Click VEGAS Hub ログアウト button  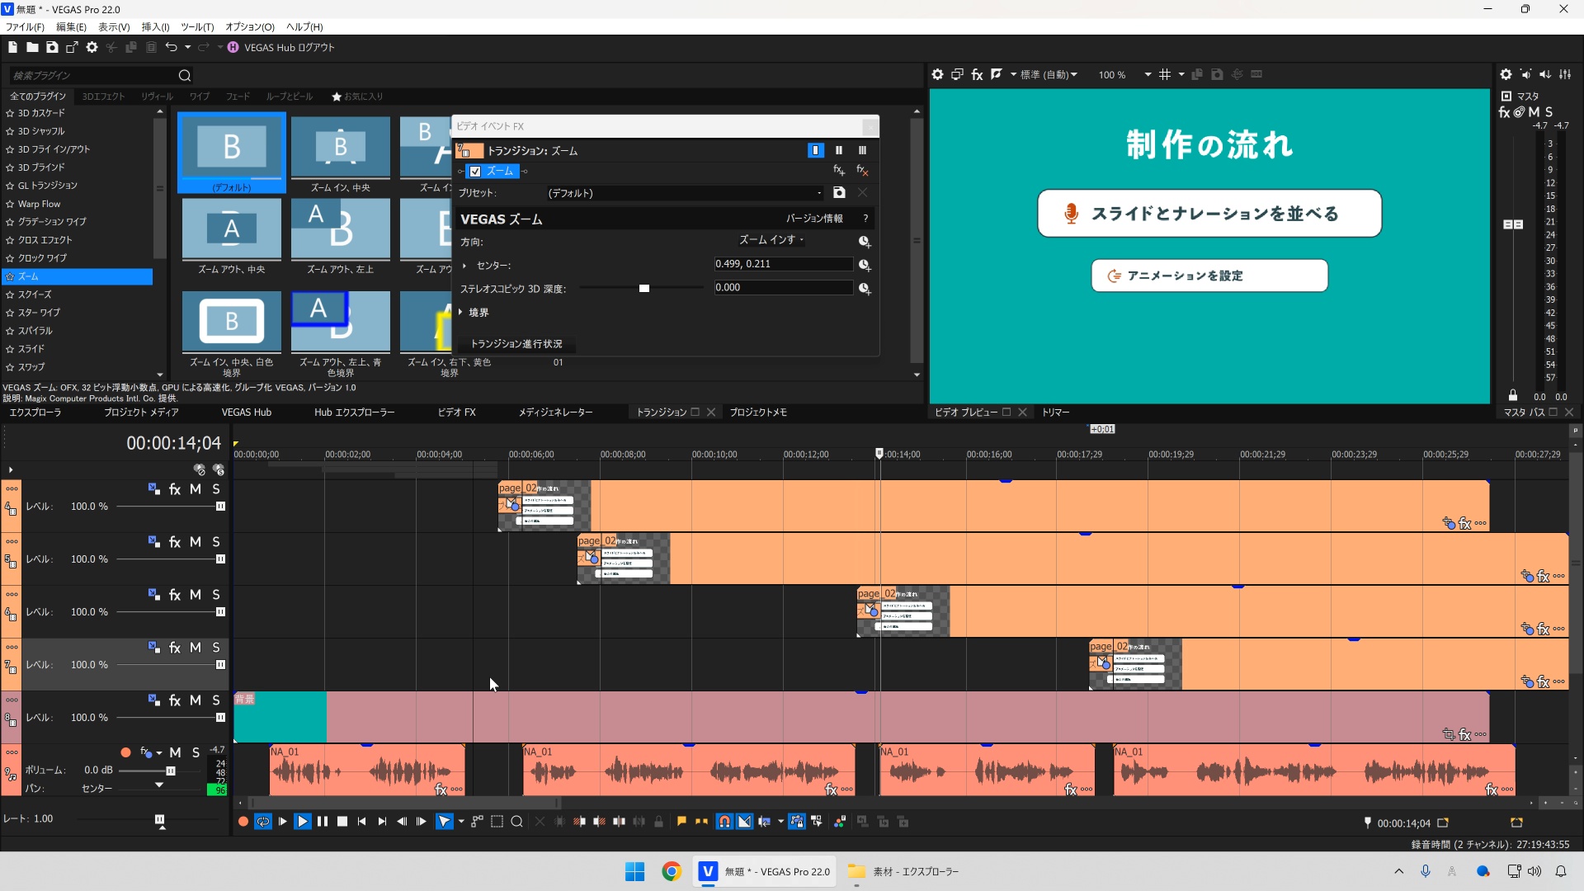pos(281,48)
